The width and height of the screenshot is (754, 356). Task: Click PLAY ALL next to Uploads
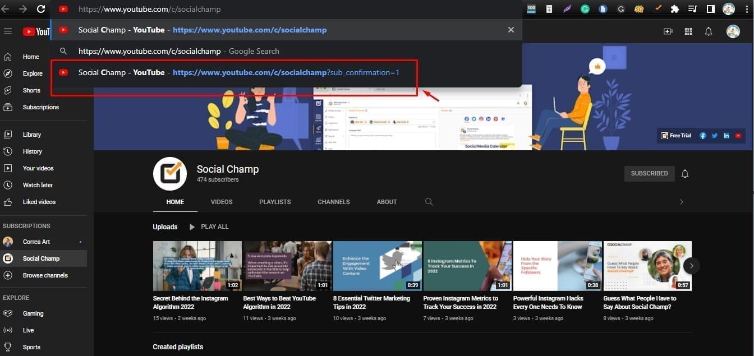click(209, 227)
